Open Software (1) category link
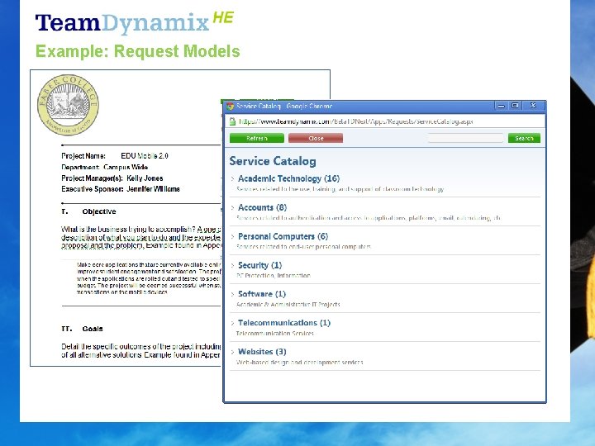This screenshot has height=446, width=595. pos(261,294)
